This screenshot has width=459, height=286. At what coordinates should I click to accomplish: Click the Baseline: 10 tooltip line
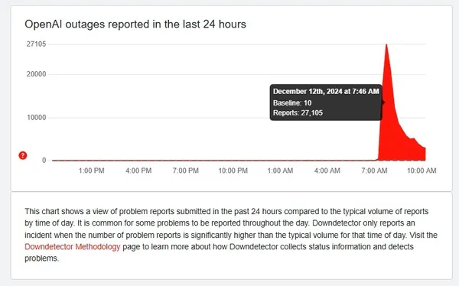click(292, 103)
